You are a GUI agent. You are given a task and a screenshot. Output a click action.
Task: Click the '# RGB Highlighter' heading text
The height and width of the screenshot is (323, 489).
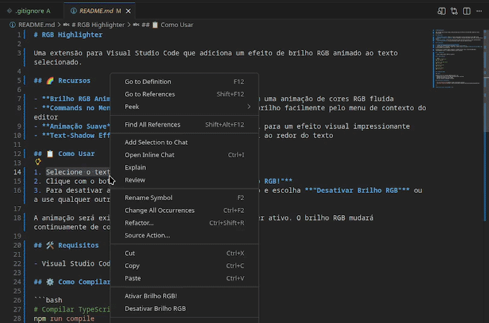pyautogui.click(x=68, y=35)
